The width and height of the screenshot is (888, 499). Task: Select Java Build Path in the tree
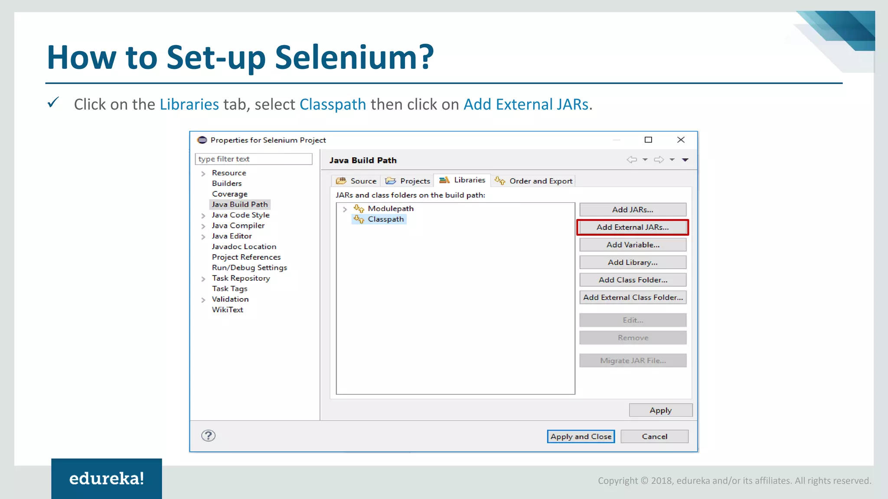point(240,204)
